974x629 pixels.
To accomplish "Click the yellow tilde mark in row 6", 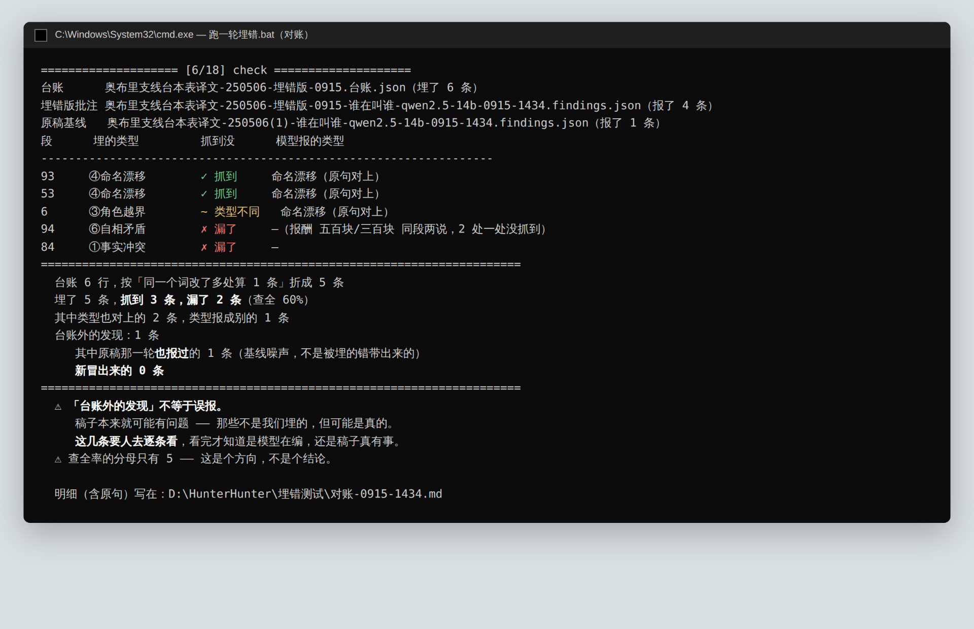I will [x=204, y=212].
